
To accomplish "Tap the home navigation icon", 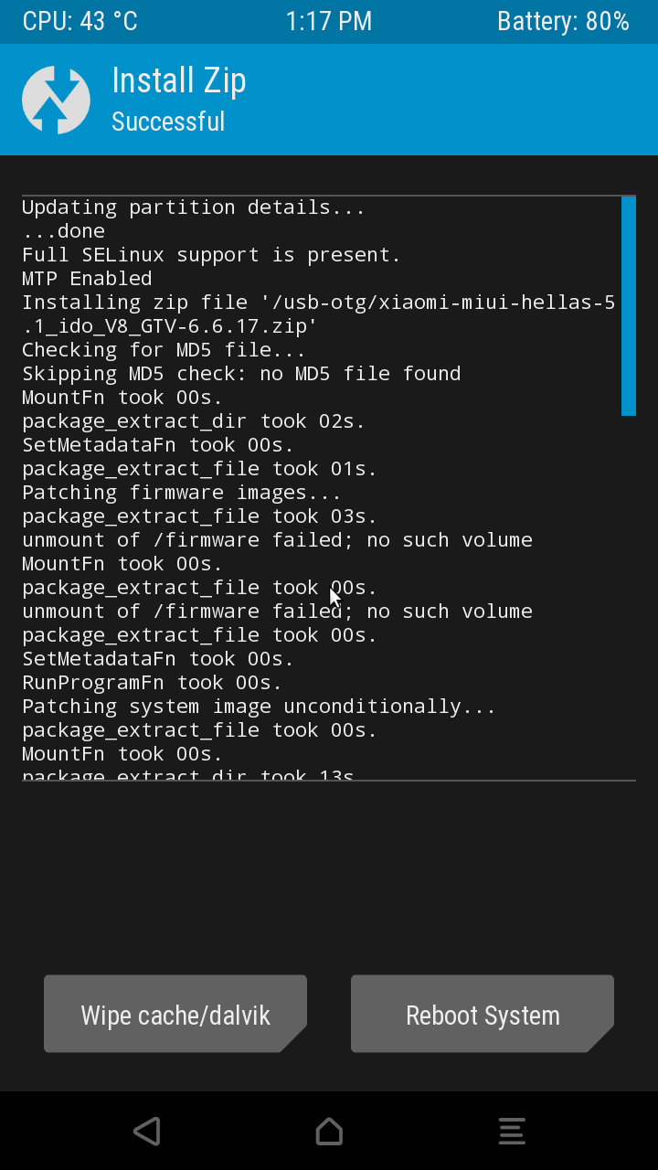I will (x=329, y=1132).
